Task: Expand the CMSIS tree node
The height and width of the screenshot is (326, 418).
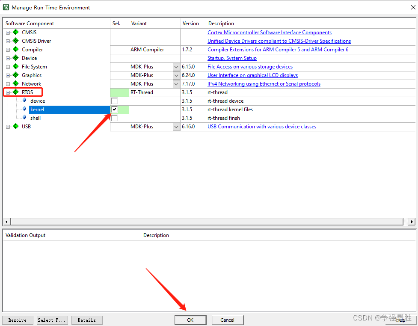Action: pos(7,32)
